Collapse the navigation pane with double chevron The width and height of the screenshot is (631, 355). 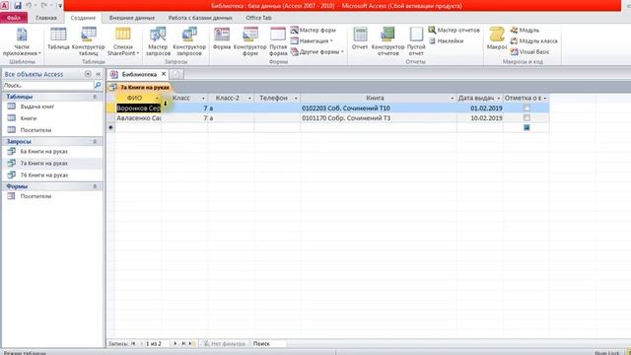[98, 74]
